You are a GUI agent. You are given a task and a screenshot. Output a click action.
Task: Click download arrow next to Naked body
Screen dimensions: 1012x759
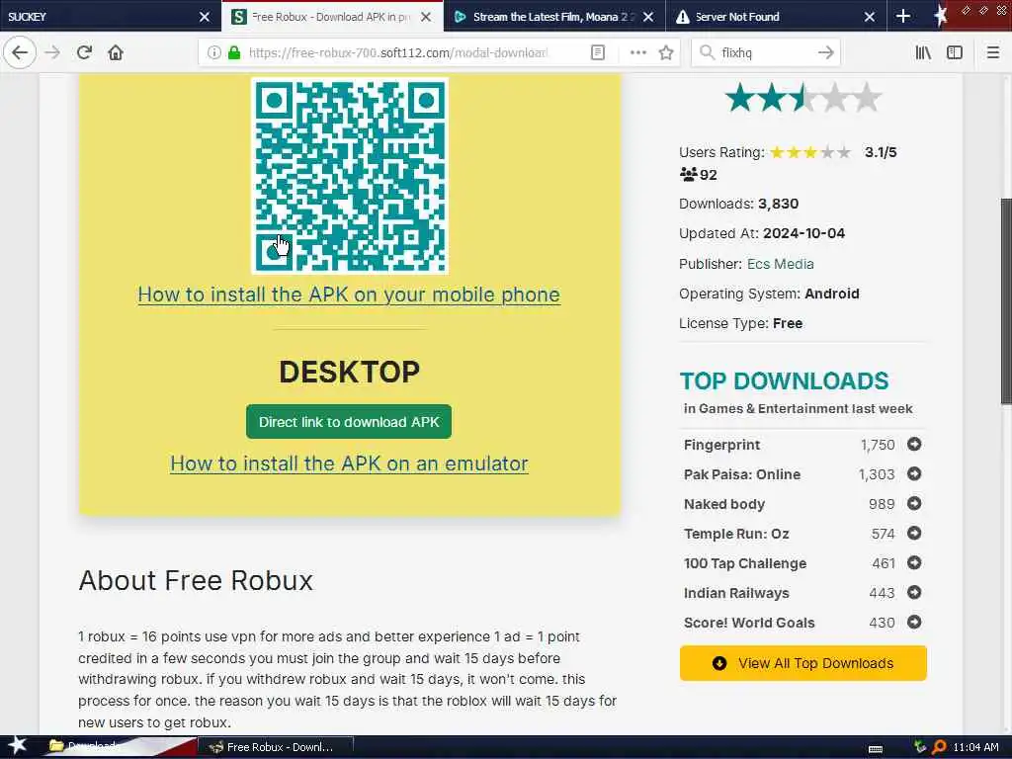click(914, 503)
